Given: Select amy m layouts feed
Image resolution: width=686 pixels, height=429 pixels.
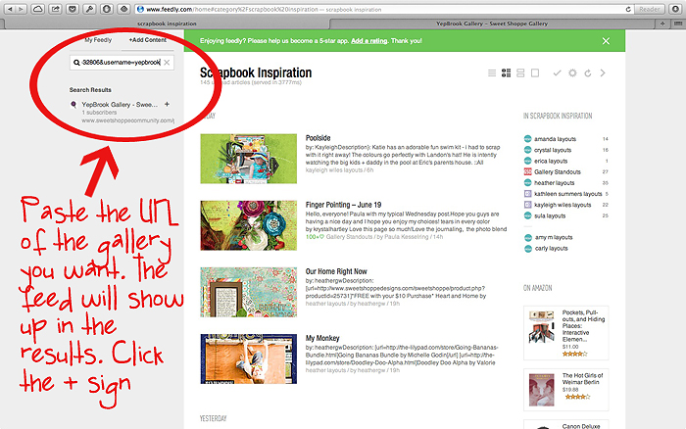Looking at the screenshot, I should pos(553,237).
